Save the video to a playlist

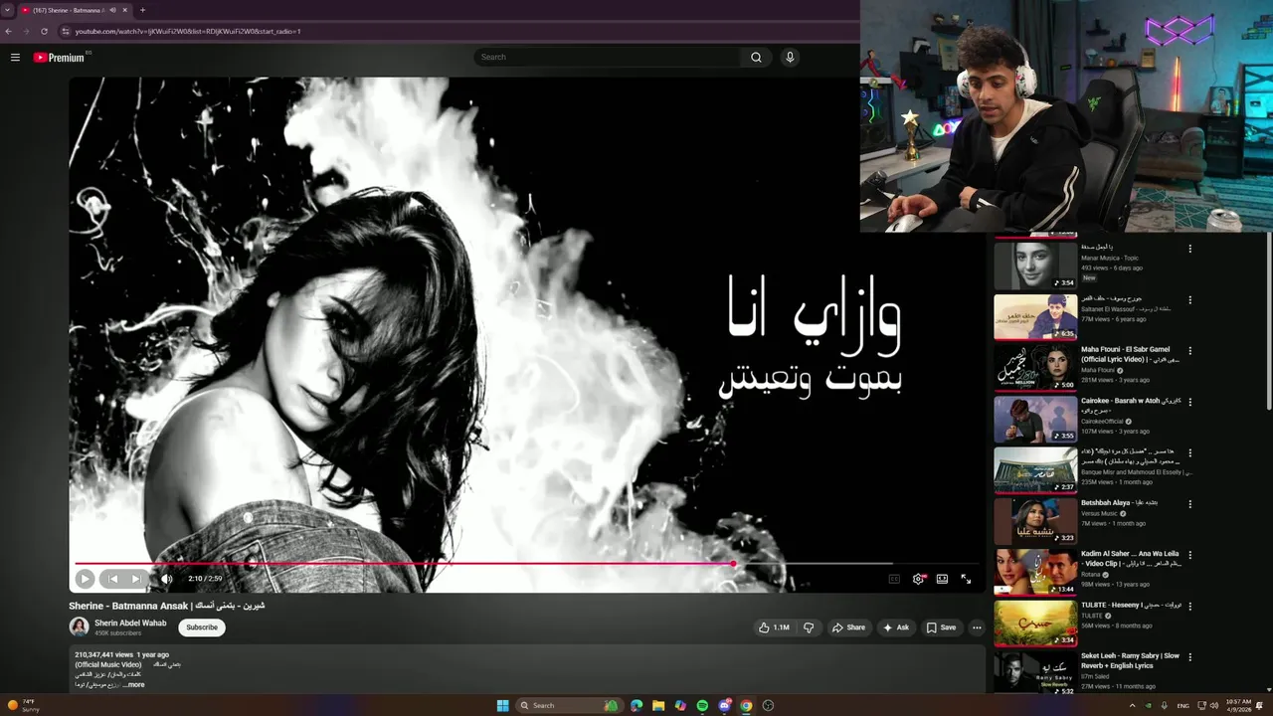(x=941, y=627)
